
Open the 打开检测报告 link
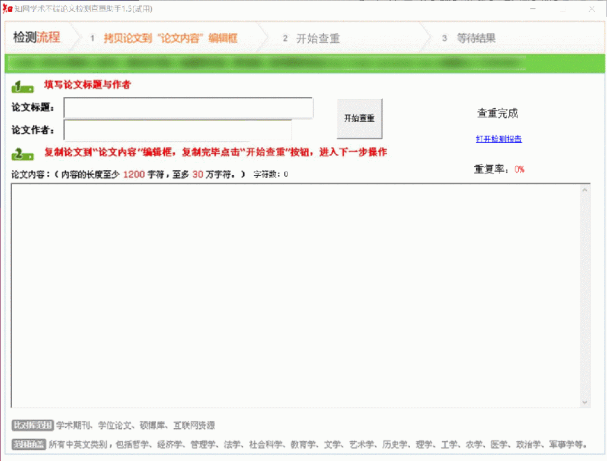tap(499, 138)
